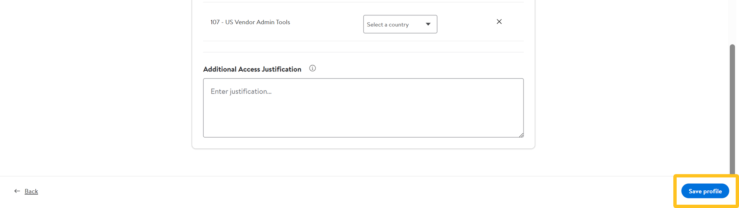Viewport: 739px width, 208px height.
Task: Click the country dropdown caret arrow
Action: (x=428, y=24)
